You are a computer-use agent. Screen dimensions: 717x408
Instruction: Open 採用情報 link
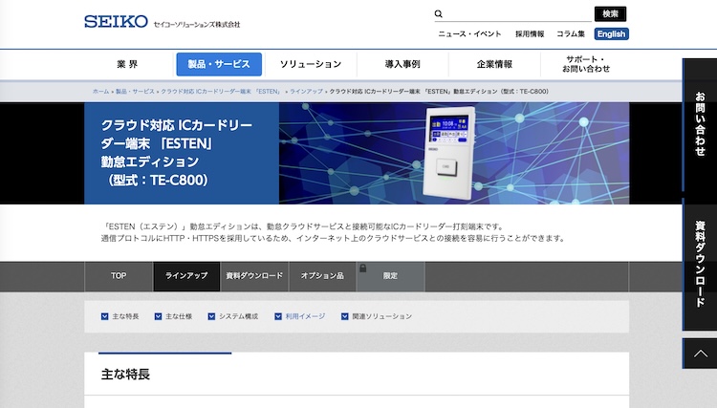(x=530, y=33)
